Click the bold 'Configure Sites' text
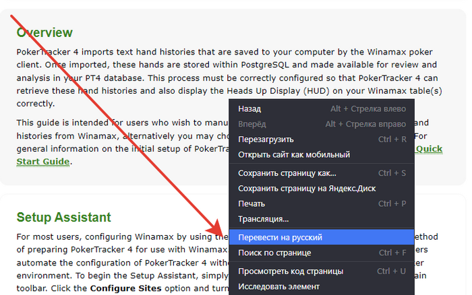The height and width of the screenshot is (295, 472). click(126, 288)
